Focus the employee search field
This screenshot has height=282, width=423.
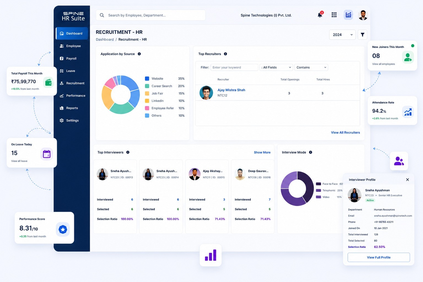tap(150, 15)
